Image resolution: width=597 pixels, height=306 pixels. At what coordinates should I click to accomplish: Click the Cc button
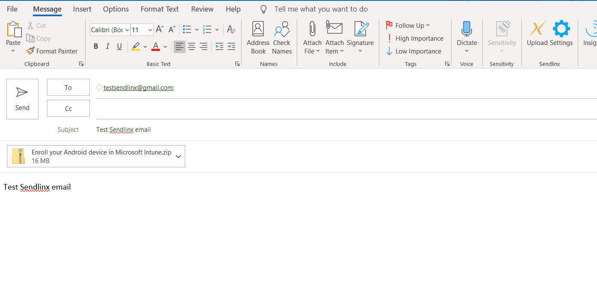point(68,109)
